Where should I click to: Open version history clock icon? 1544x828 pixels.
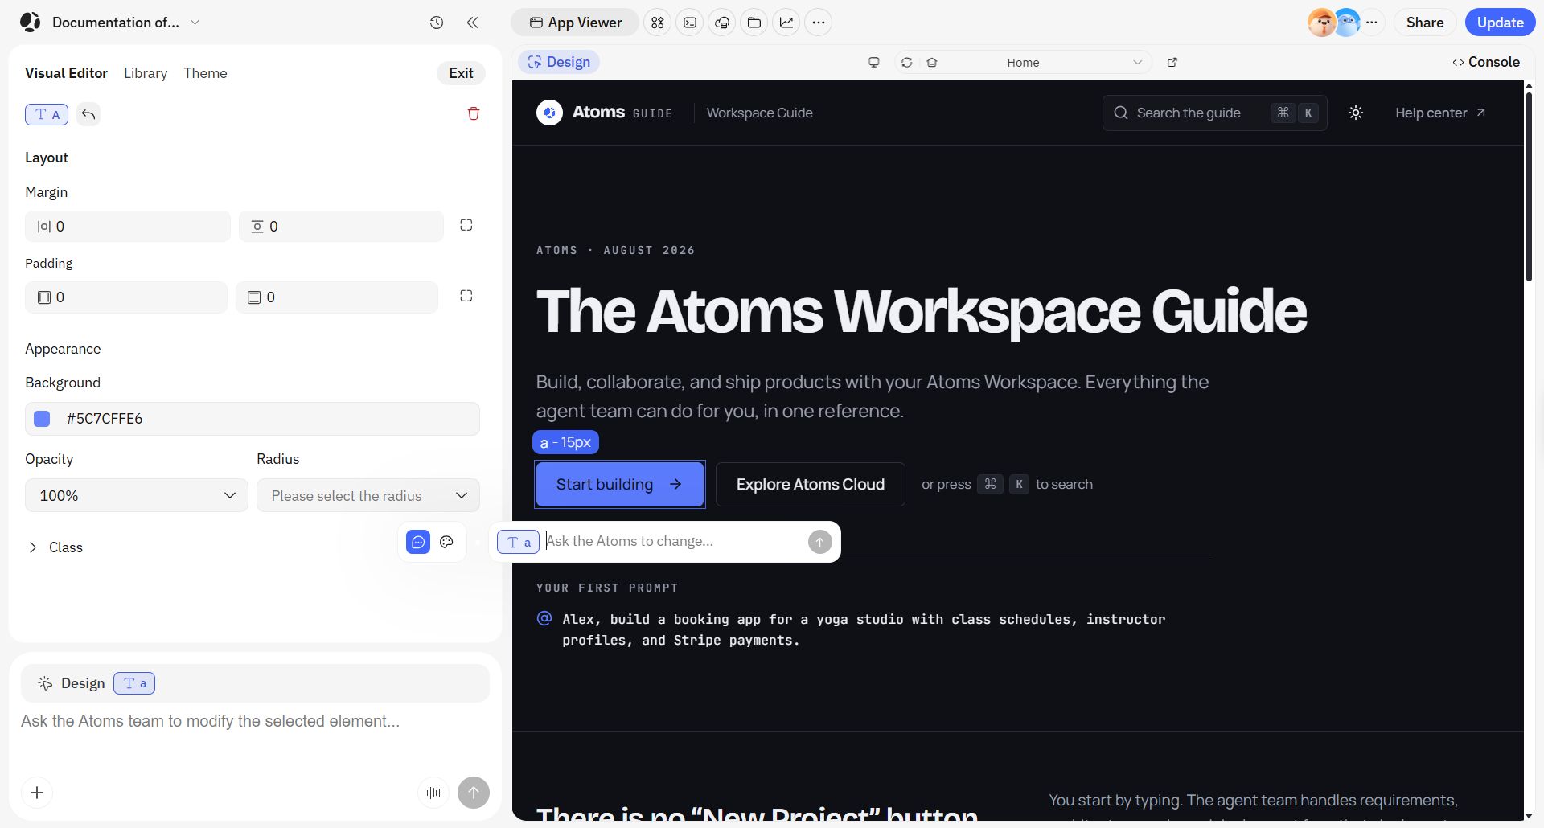(x=437, y=23)
